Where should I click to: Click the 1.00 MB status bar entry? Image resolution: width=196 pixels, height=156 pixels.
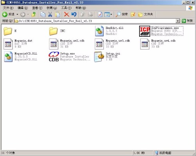point(139,153)
